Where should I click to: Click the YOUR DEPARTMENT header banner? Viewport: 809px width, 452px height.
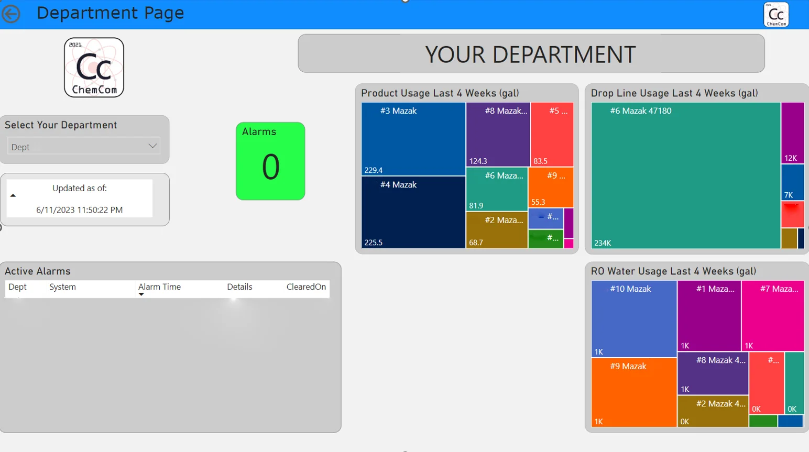tap(530, 53)
